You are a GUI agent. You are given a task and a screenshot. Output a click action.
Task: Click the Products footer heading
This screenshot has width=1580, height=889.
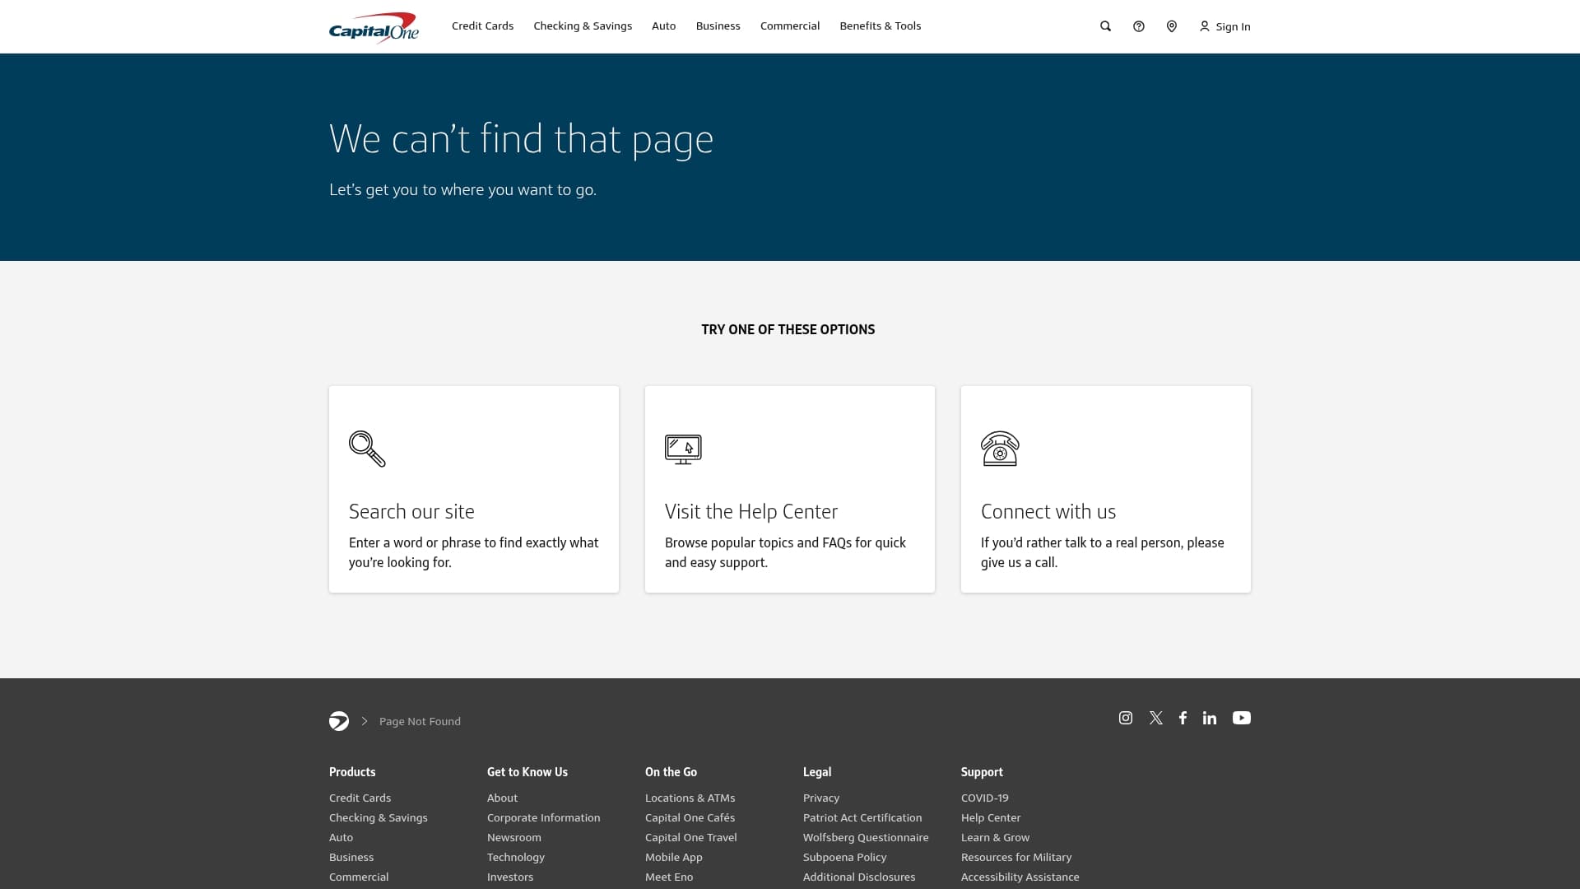click(352, 772)
